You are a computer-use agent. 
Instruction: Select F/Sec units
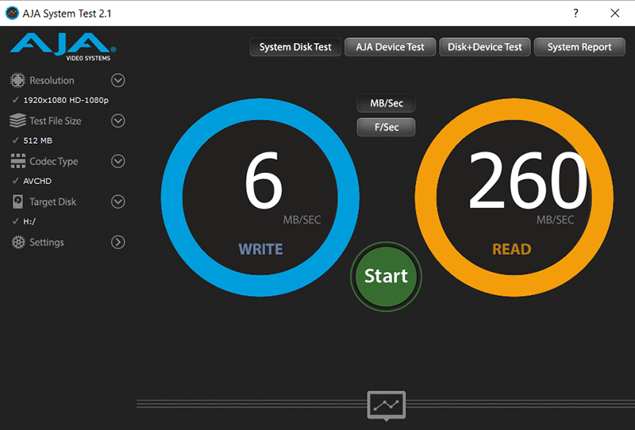[x=387, y=127]
